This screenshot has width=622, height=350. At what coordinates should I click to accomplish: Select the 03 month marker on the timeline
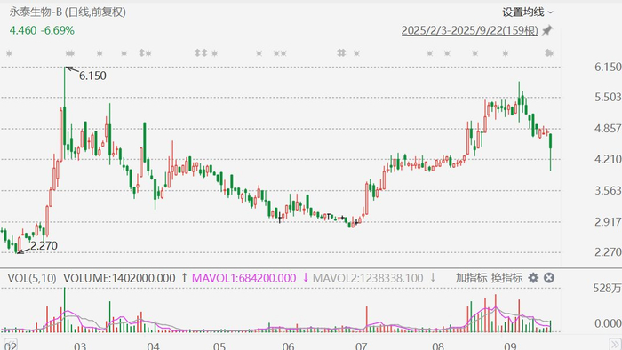80,346
